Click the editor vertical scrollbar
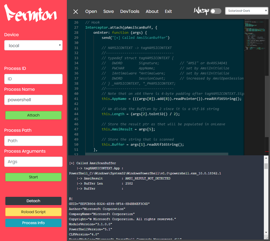270x241 pixels. coord(267,107)
